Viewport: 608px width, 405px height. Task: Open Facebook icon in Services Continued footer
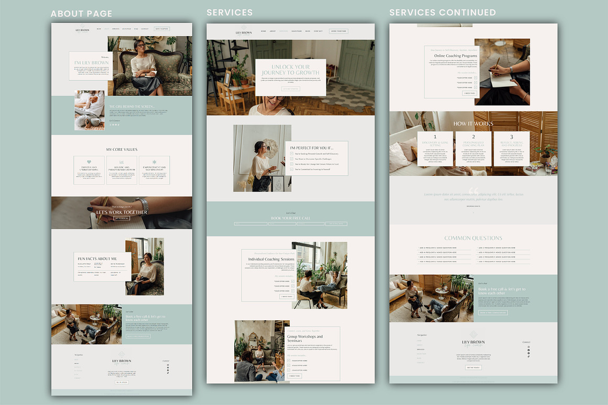pos(528,350)
